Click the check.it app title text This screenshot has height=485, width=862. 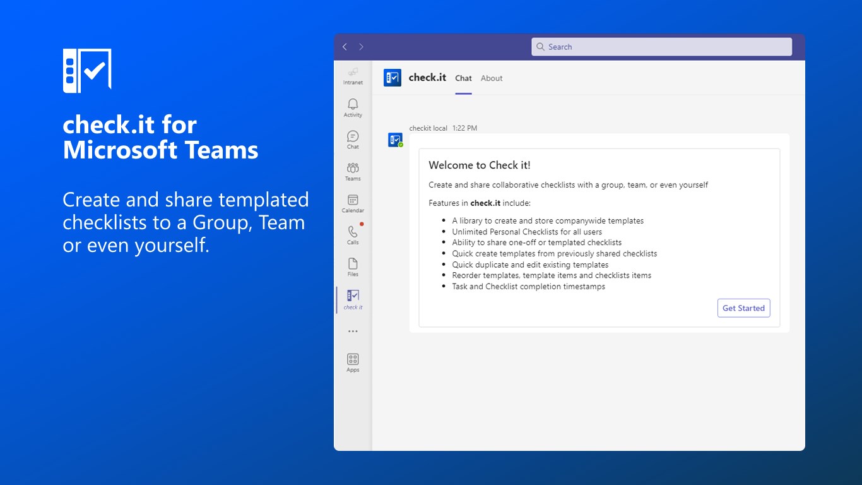point(427,78)
